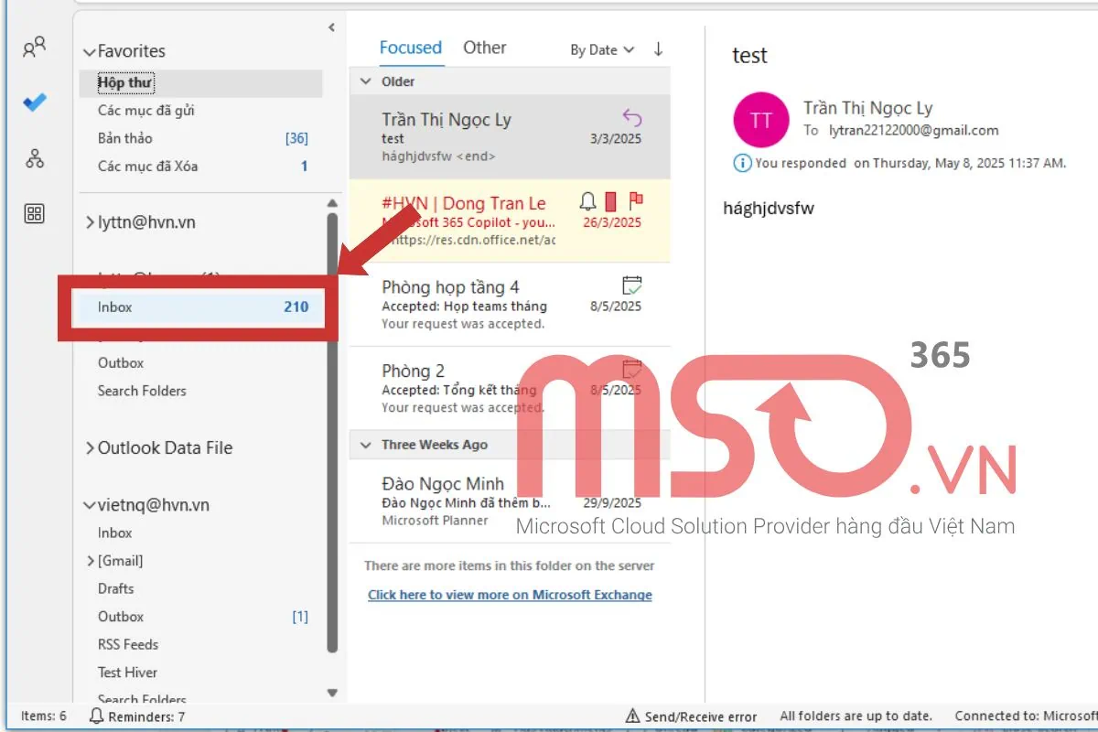Click the org chart groups icon
Screen dimensions: 1098x732
[x=34, y=159]
